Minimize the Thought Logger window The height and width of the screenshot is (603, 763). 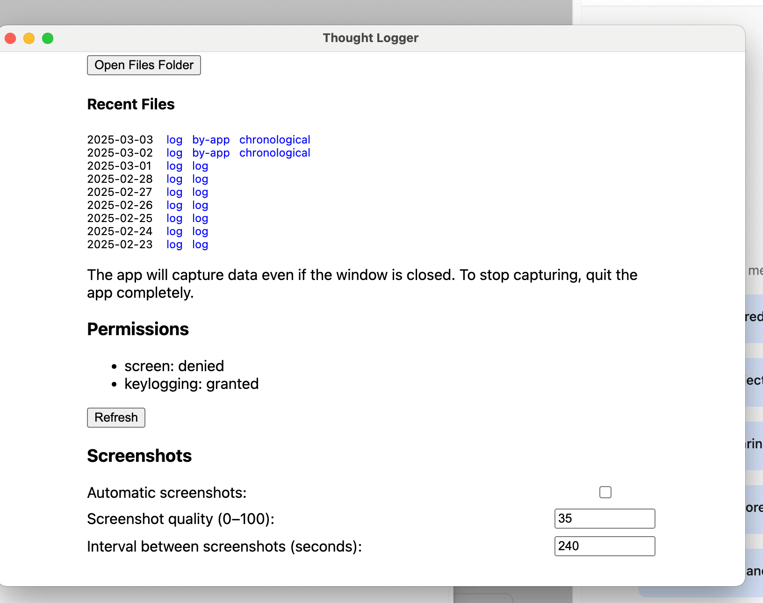point(29,38)
